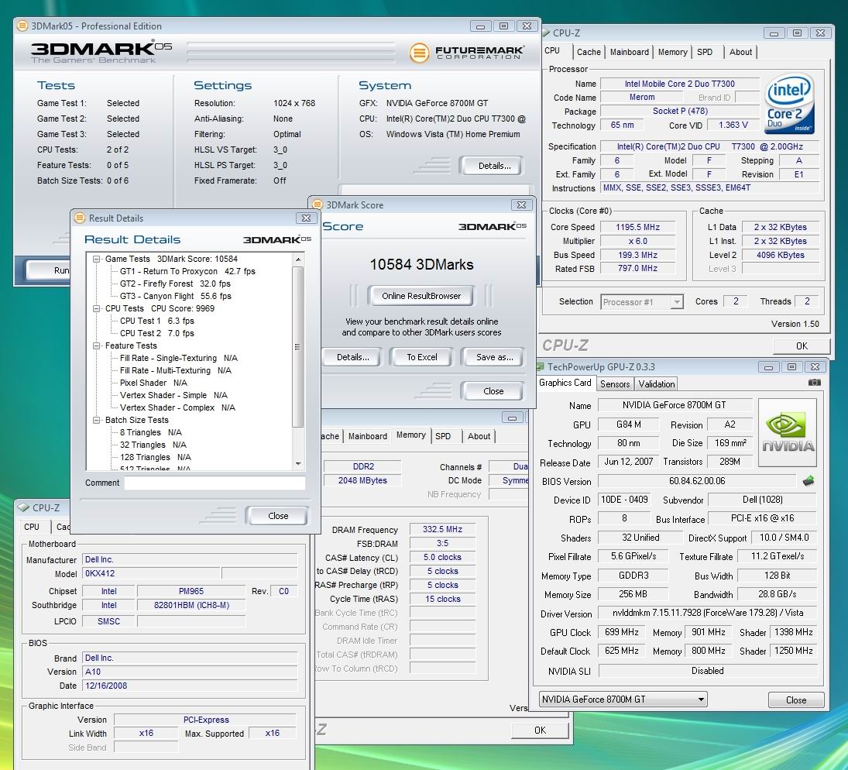Click the Save as button
Image resolution: width=848 pixels, height=770 pixels.
pos(494,357)
